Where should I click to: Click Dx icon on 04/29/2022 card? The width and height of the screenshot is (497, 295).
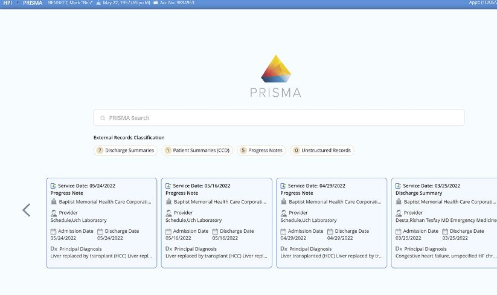284,248
